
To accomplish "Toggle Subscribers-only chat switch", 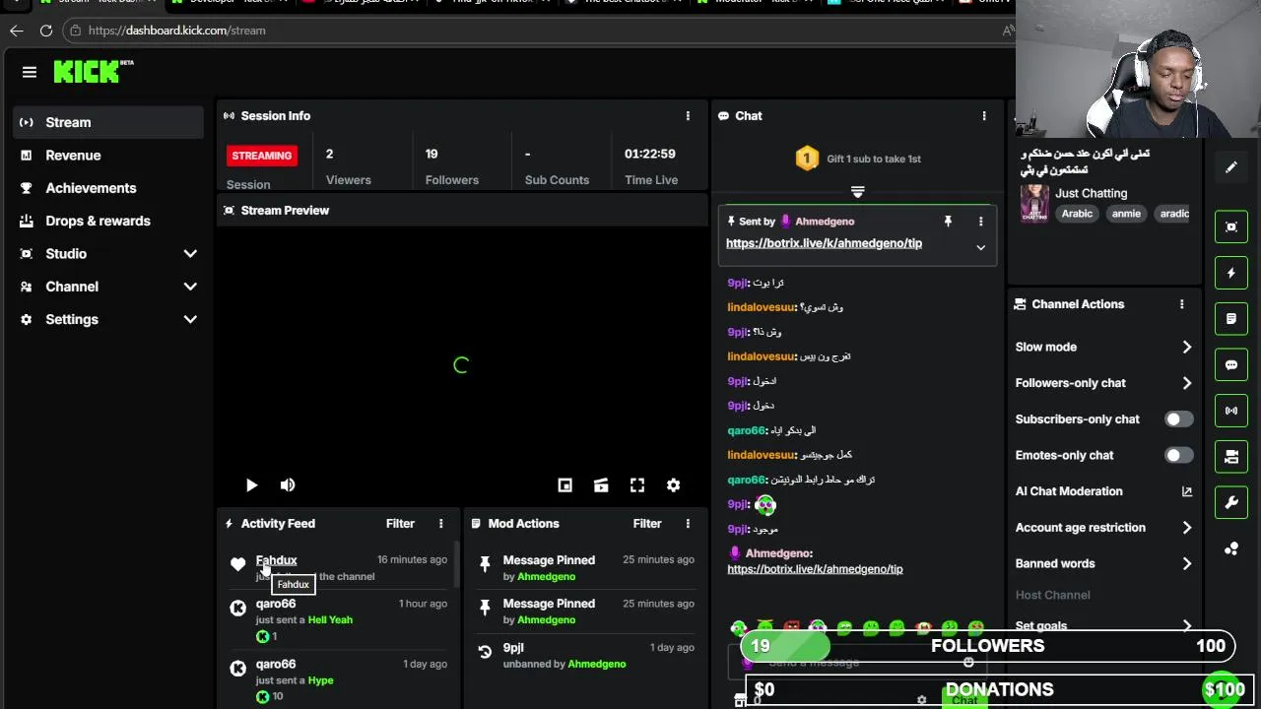I will (1179, 419).
